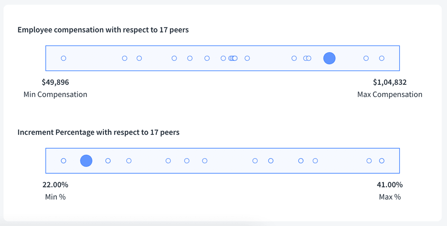Screen dimensions: 447x226
Task: Select the rightmost dot in increment percentage chart
Action: tap(382, 161)
